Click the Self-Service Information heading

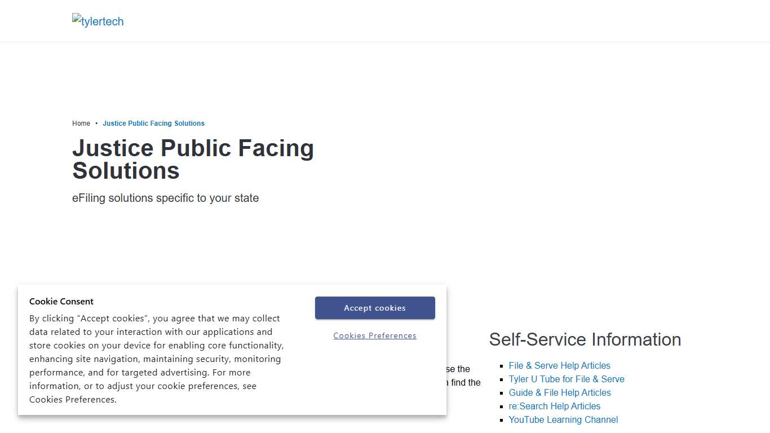(x=585, y=339)
